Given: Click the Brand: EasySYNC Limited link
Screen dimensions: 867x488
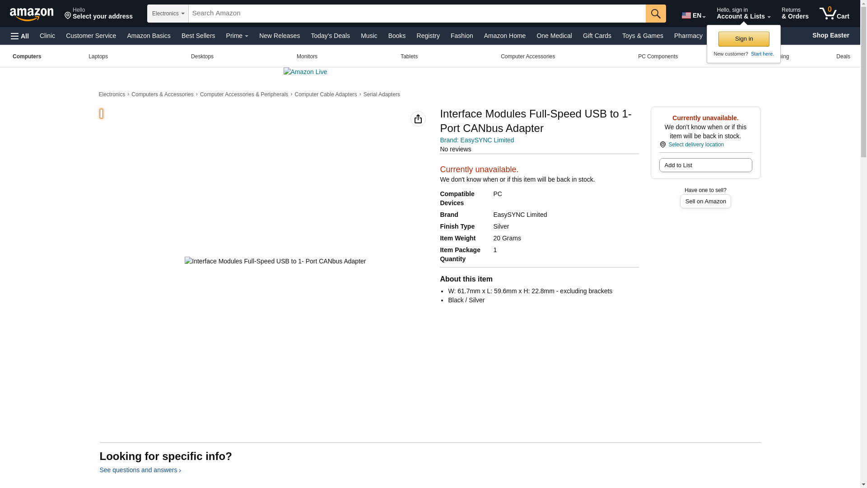Looking at the screenshot, I should pos(476,140).
